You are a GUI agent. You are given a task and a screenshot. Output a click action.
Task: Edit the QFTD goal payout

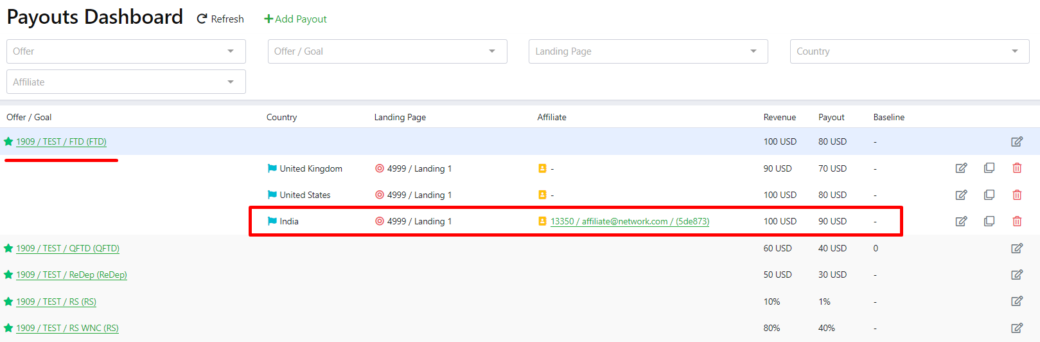click(1016, 248)
